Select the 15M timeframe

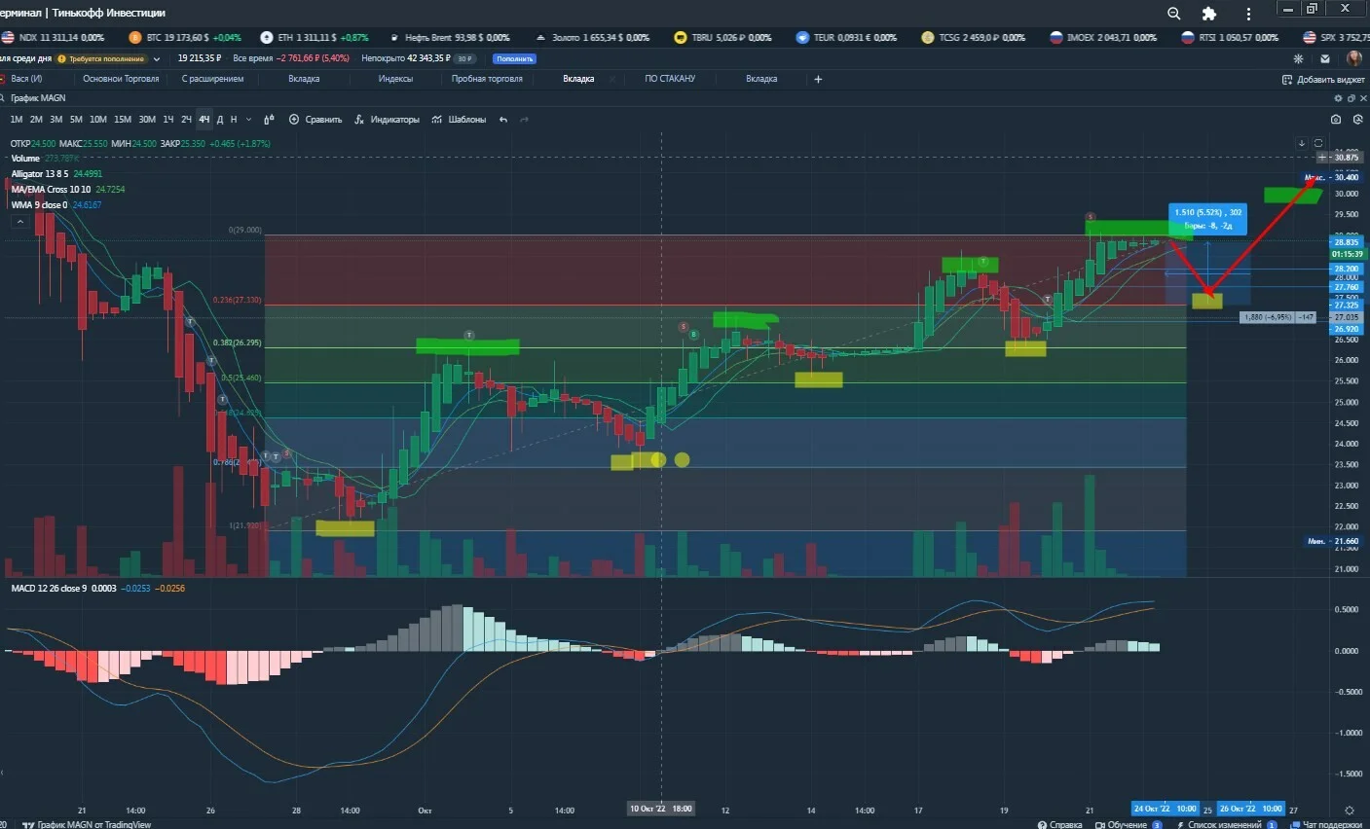(123, 120)
